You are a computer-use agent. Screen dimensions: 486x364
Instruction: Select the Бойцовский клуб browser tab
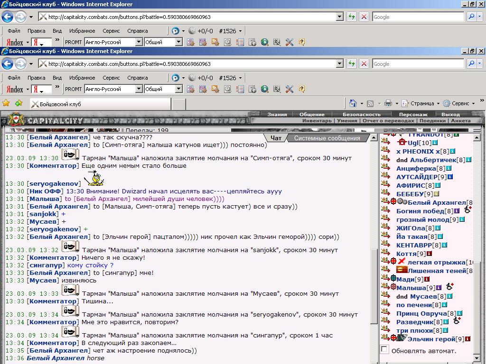[100, 104]
